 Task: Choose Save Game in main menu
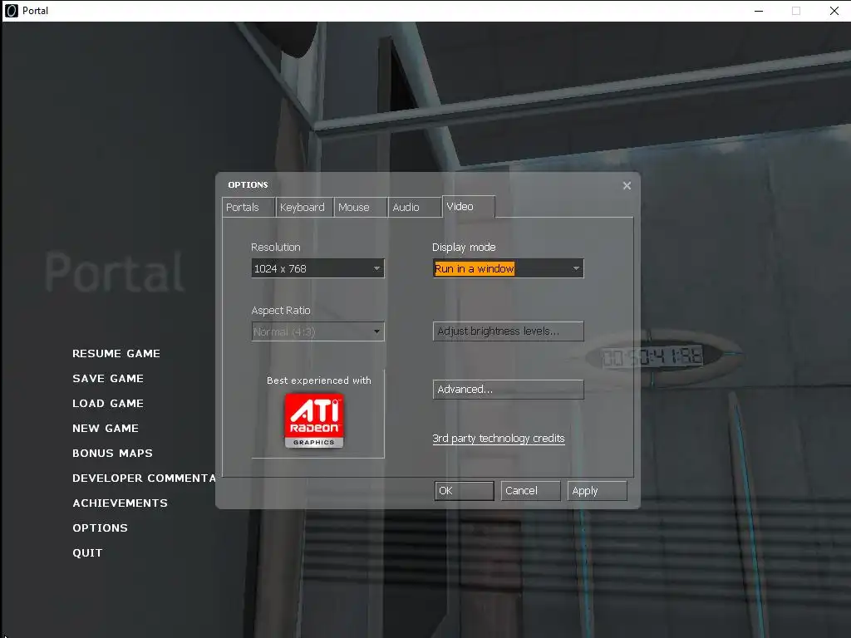click(x=108, y=379)
